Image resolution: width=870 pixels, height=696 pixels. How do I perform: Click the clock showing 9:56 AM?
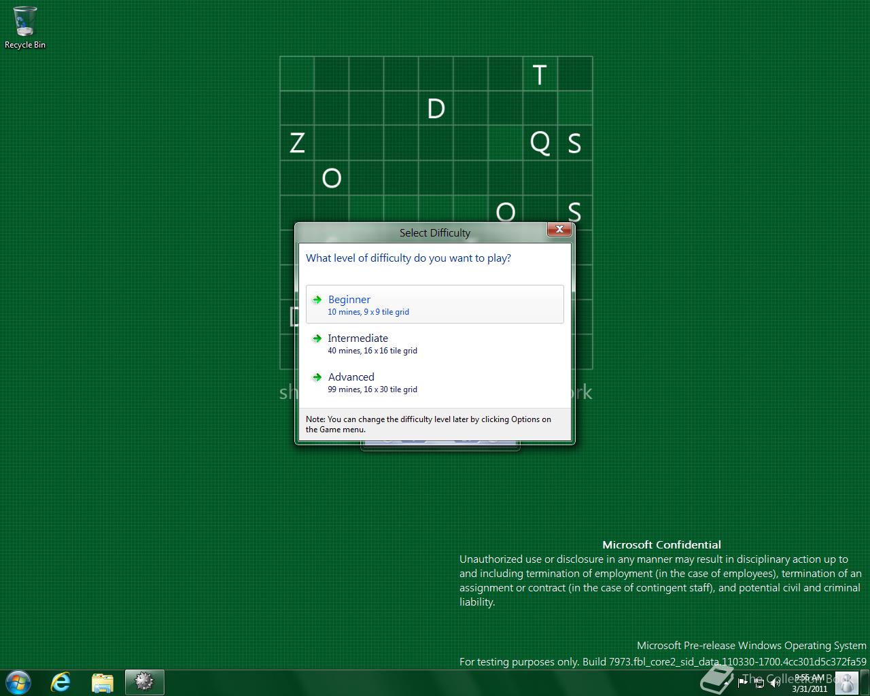click(809, 683)
